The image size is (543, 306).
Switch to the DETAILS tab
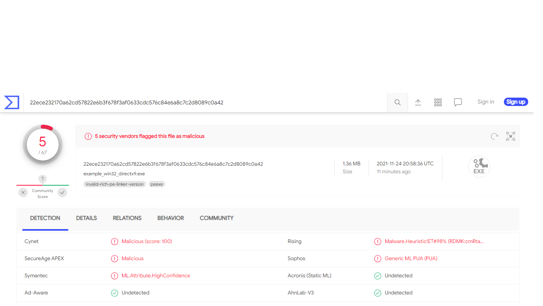pyautogui.click(x=86, y=218)
